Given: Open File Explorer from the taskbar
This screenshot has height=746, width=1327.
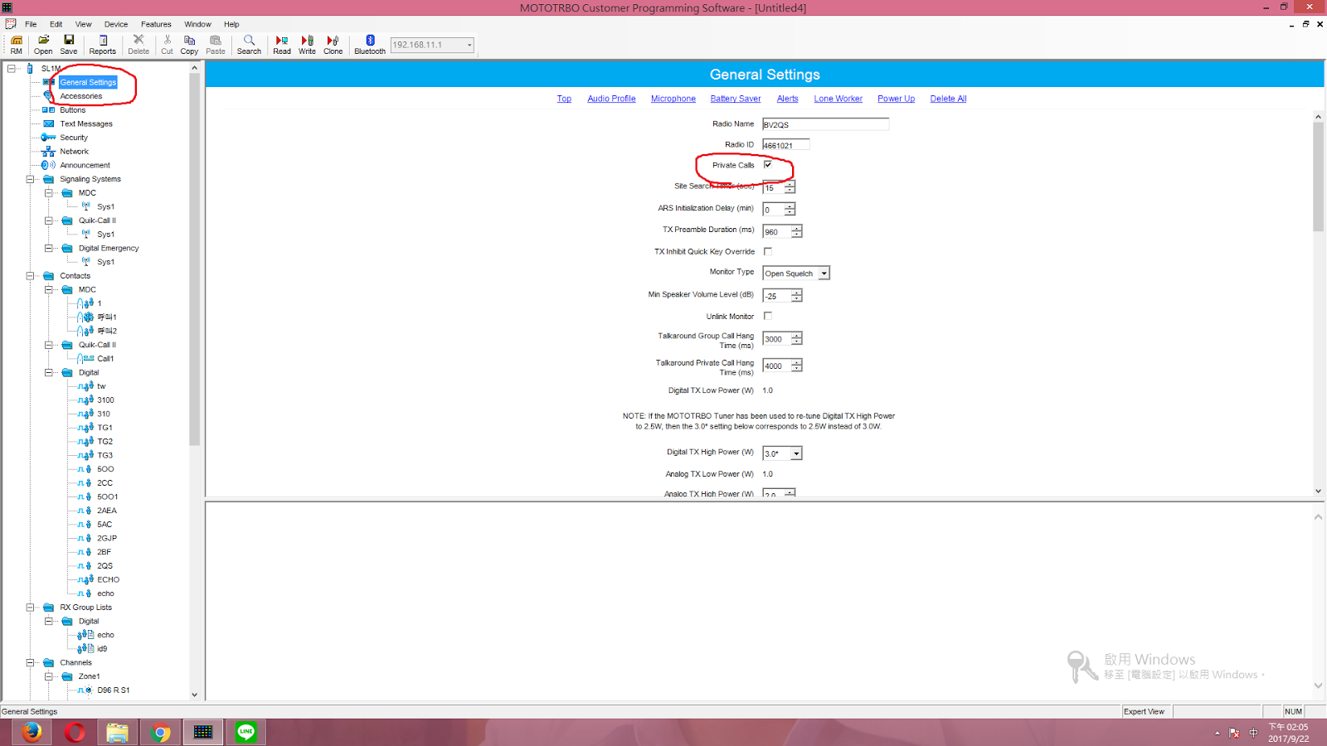Looking at the screenshot, I should [x=118, y=733].
